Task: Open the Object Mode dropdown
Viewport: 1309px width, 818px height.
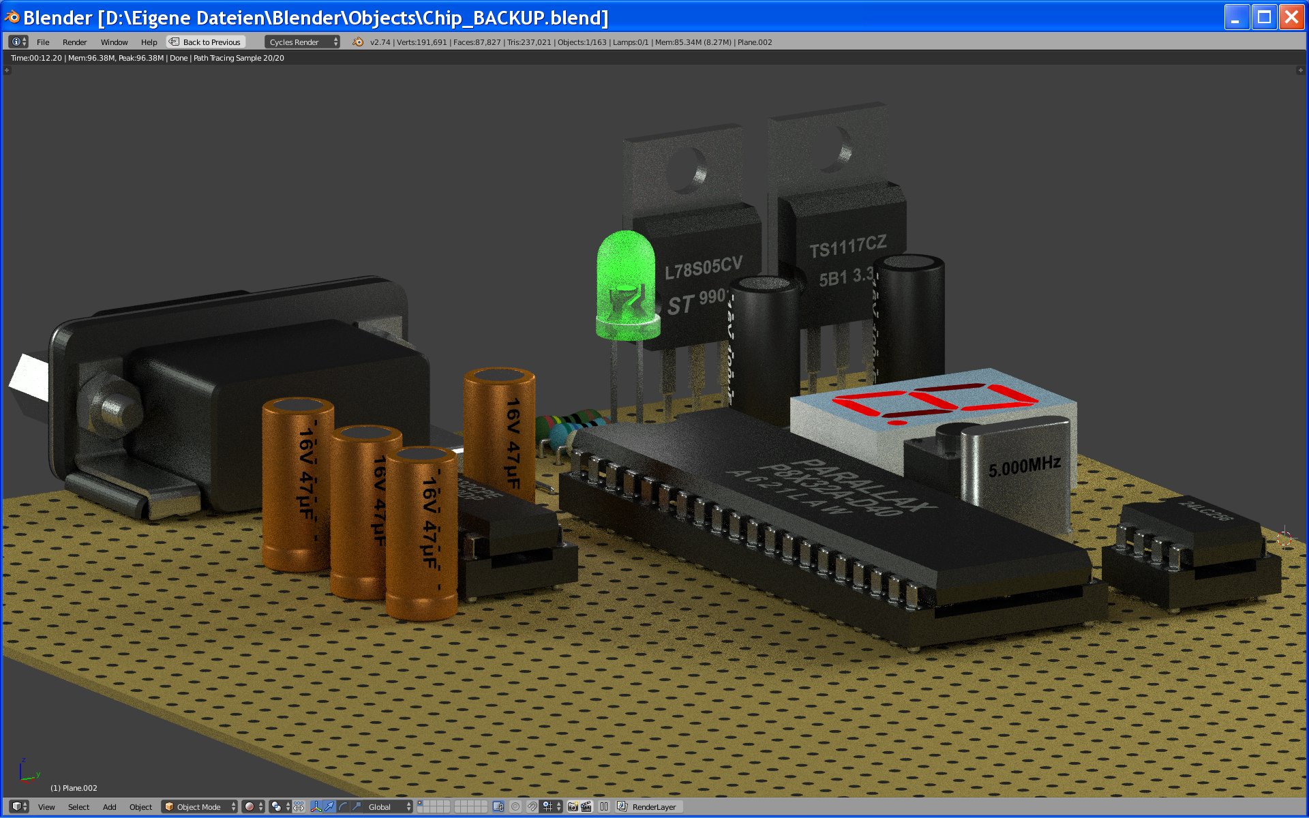Action: click(x=200, y=806)
